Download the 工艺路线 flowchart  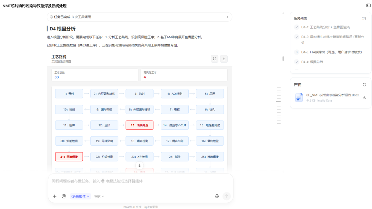pos(224,59)
